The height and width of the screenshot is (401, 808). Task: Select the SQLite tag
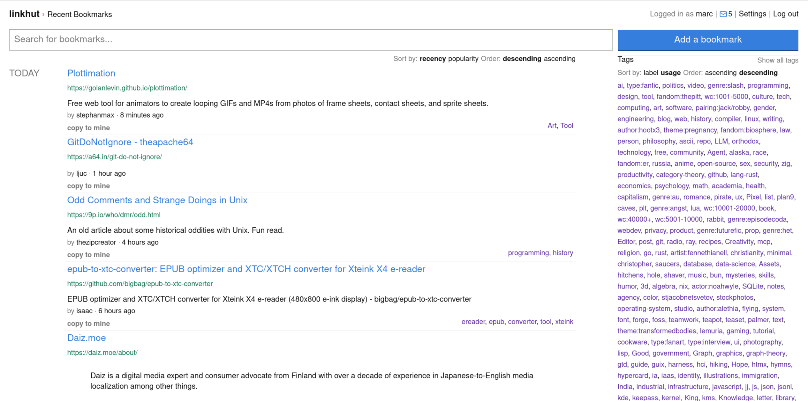[x=752, y=286]
